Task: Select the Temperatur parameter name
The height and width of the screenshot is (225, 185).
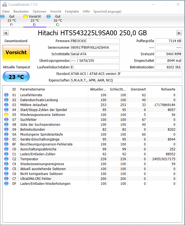Action: 29,159
